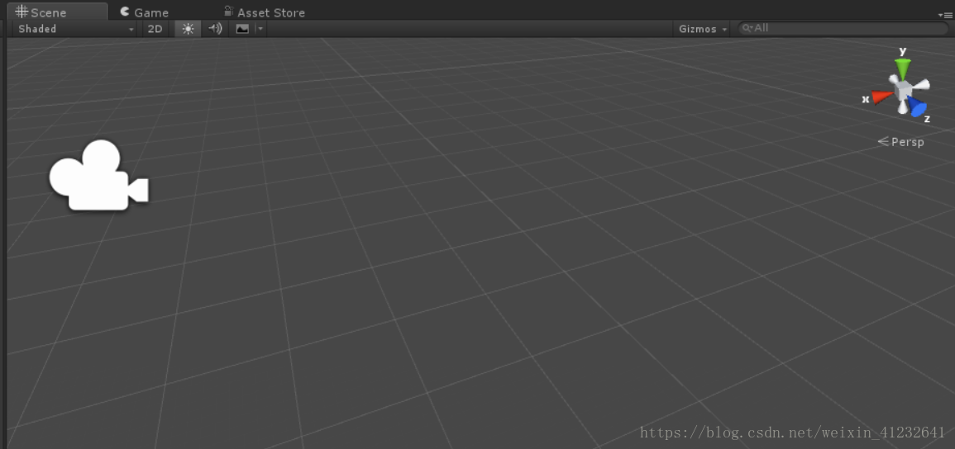Expand the scene effects dropdown arrow
Screen dimensions: 955x449
point(260,29)
